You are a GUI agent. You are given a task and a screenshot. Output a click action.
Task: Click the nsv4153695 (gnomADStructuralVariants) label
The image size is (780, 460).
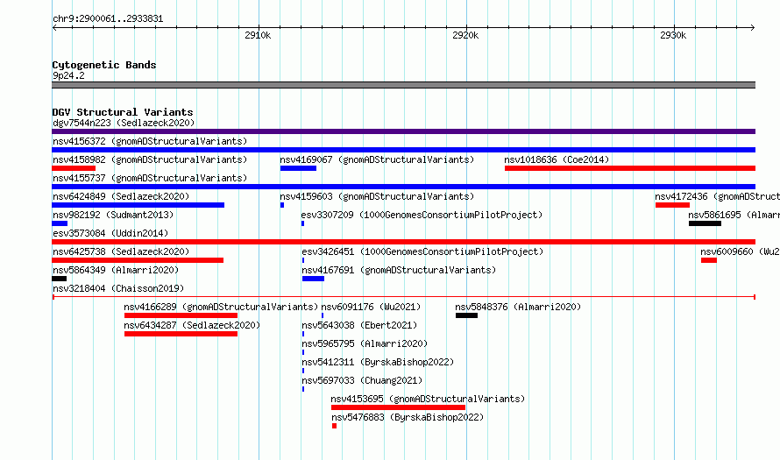(x=428, y=399)
